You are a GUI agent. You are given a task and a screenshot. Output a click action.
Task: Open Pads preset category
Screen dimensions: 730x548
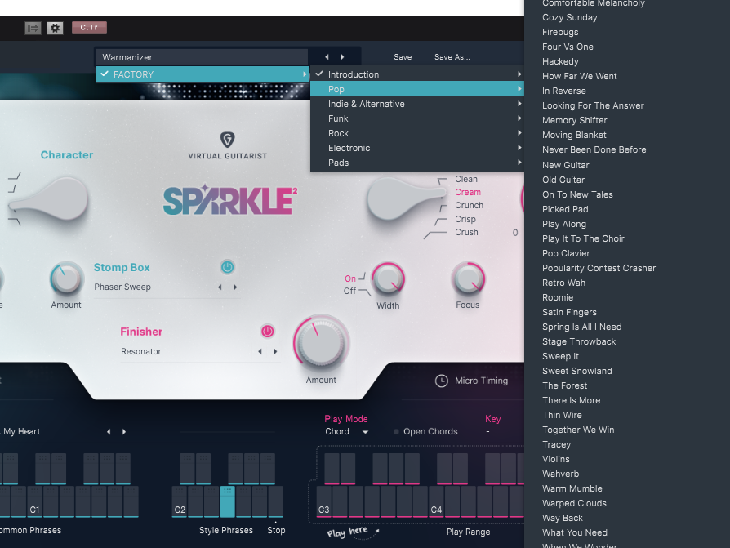(x=417, y=163)
